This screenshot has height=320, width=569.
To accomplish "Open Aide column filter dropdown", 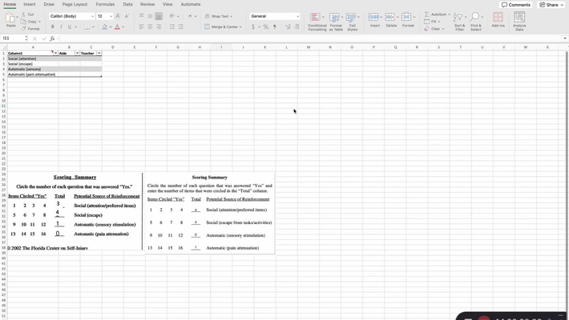I will point(77,54).
